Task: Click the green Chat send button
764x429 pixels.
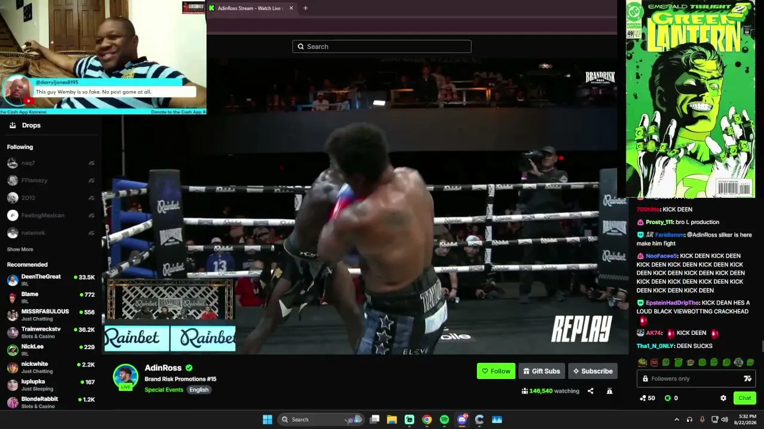Action: coord(744,398)
